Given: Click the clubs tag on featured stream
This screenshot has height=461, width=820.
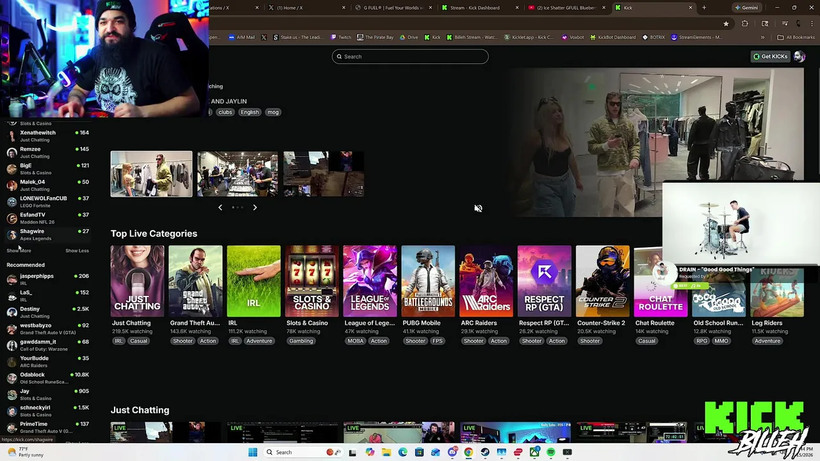Looking at the screenshot, I should (225, 112).
